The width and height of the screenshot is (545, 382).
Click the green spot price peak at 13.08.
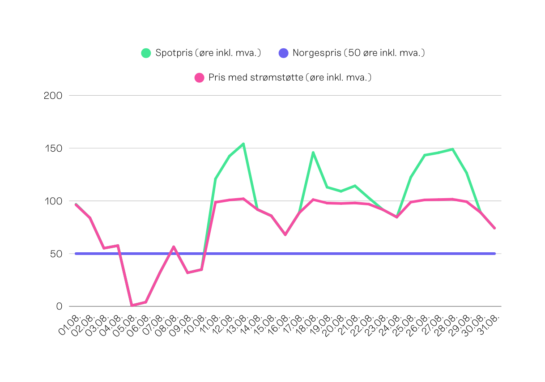pos(243,144)
